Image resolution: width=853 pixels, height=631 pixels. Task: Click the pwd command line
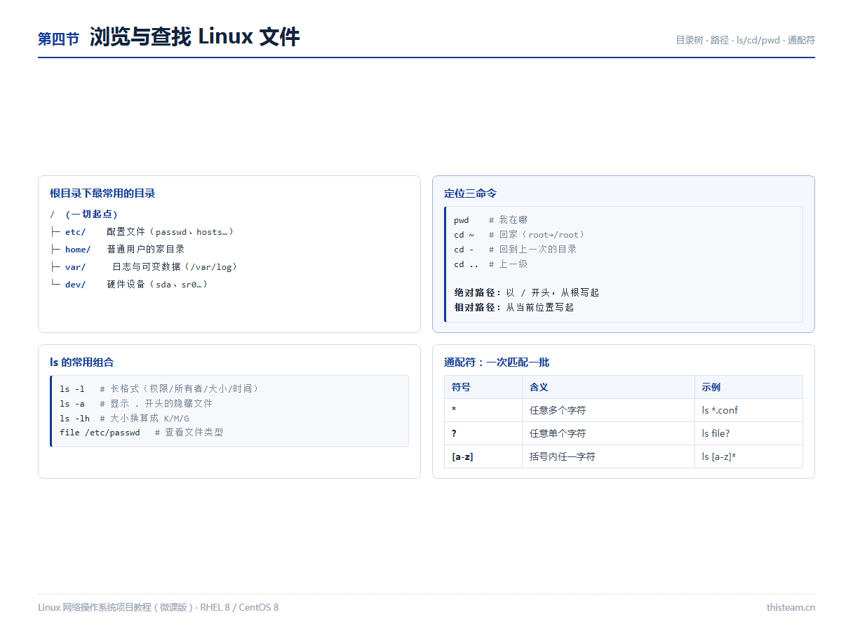point(490,220)
